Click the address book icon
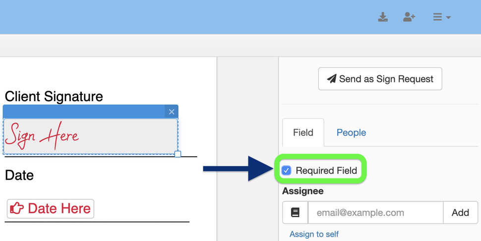 [x=295, y=213]
